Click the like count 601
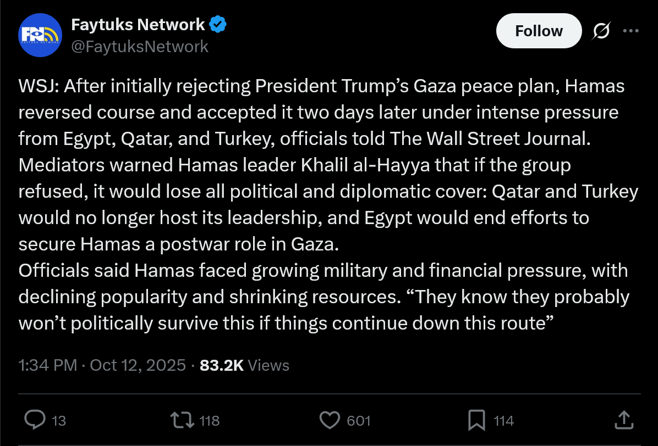Screen dimensions: 658x446 pos(359,421)
